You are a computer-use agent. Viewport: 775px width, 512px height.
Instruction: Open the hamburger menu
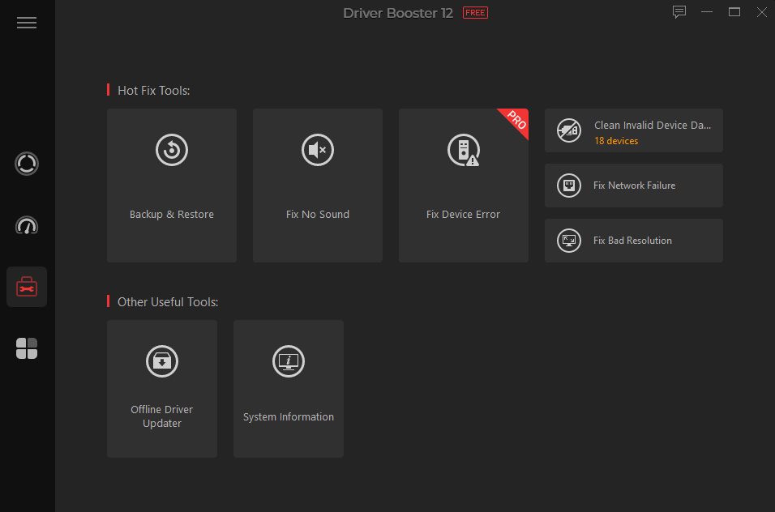click(x=27, y=22)
